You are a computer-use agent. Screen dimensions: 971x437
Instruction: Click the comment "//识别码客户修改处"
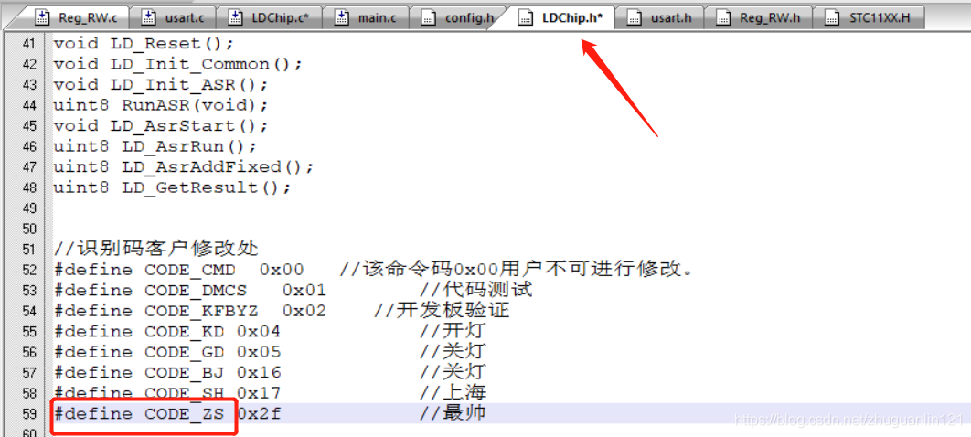tap(156, 249)
